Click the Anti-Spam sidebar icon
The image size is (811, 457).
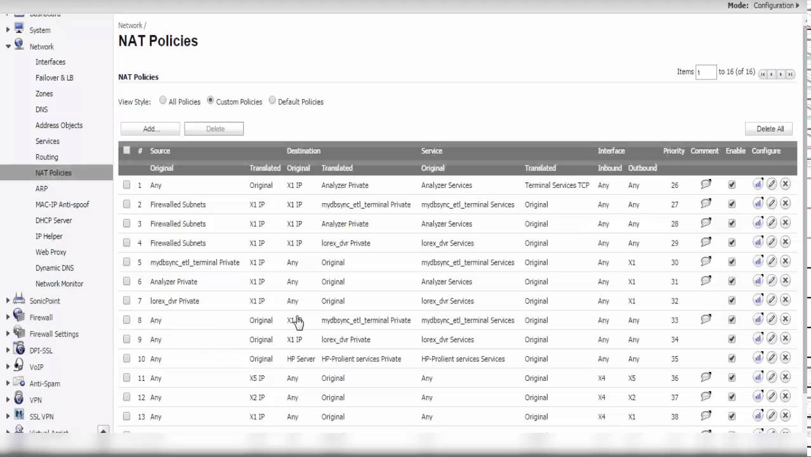(19, 383)
